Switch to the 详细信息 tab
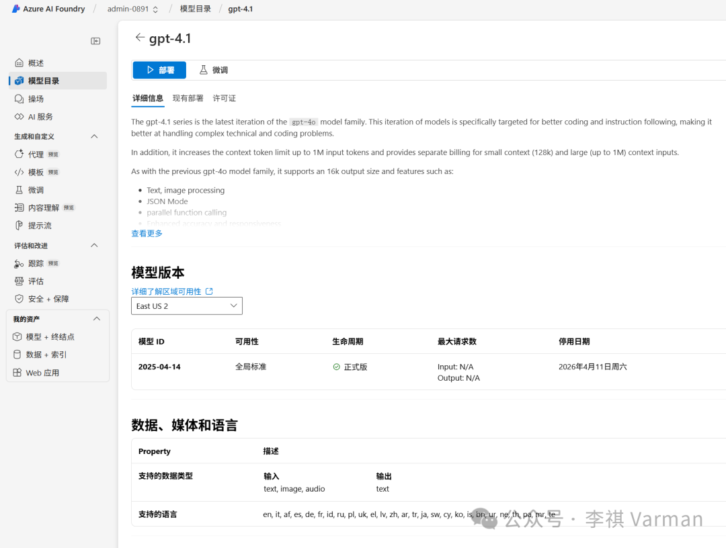 tap(148, 98)
